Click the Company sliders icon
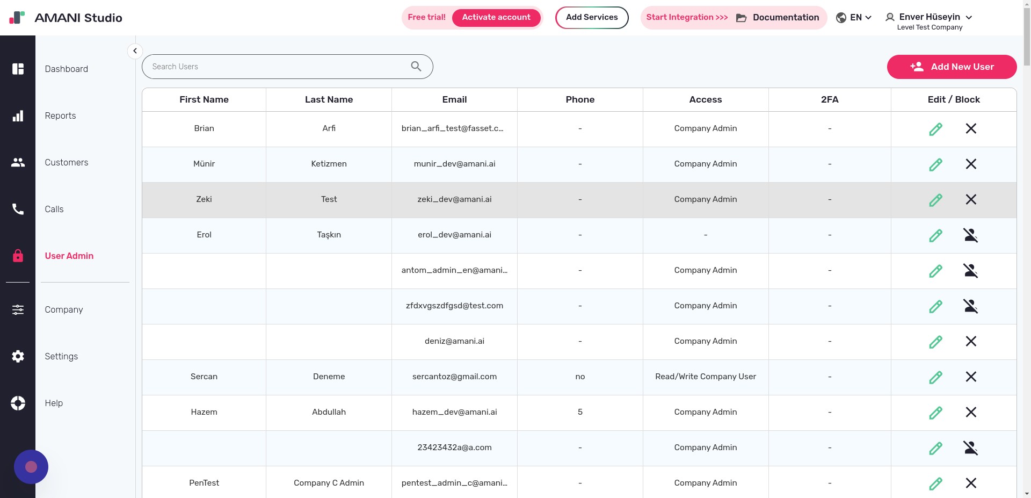 pyautogui.click(x=18, y=309)
